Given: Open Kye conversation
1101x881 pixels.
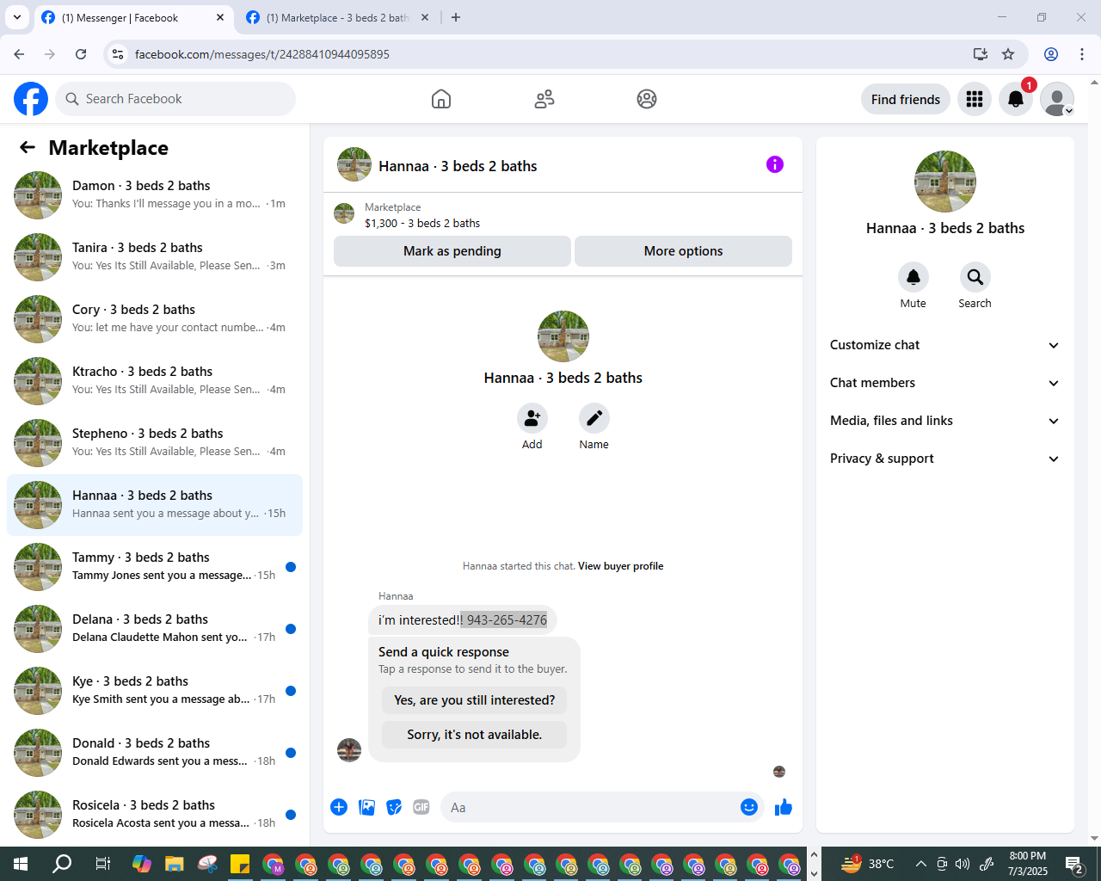Looking at the screenshot, I should tap(155, 691).
